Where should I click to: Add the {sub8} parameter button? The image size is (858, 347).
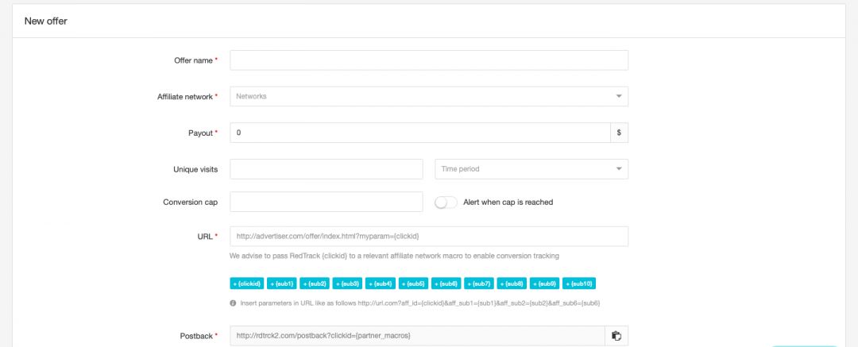pyautogui.click(x=512, y=283)
